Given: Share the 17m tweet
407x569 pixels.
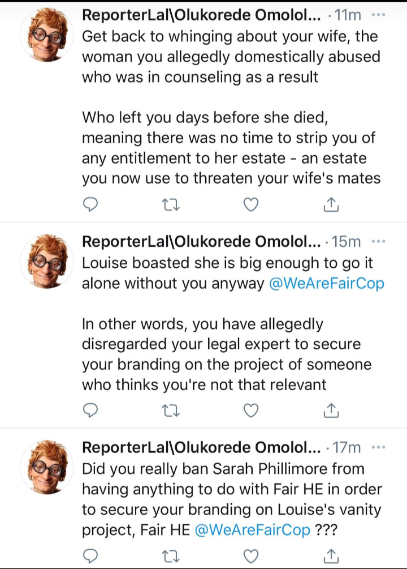Looking at the screenshot, I should coord(331,556).
